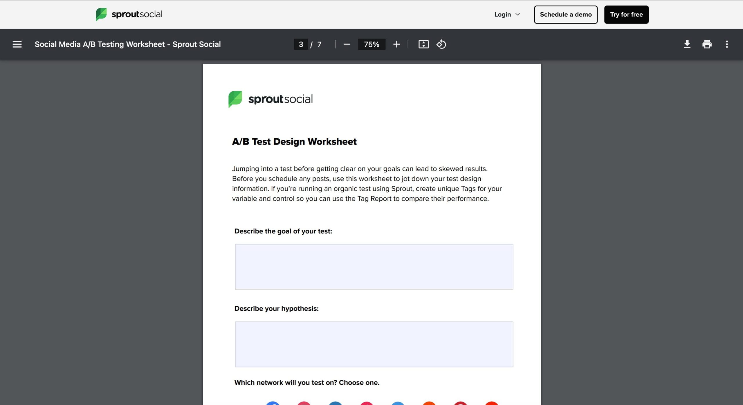Download the A/B testing worksheet PDF
This screenshot has width=743, height=405.
coord(687,44)
